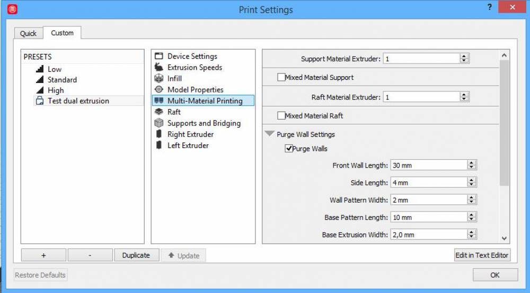Tick the Mixed Material Raft checkbox
Image resolution: width=530 pixels, height=293 pixels.
pyautogui.click(x=281, y=116)
